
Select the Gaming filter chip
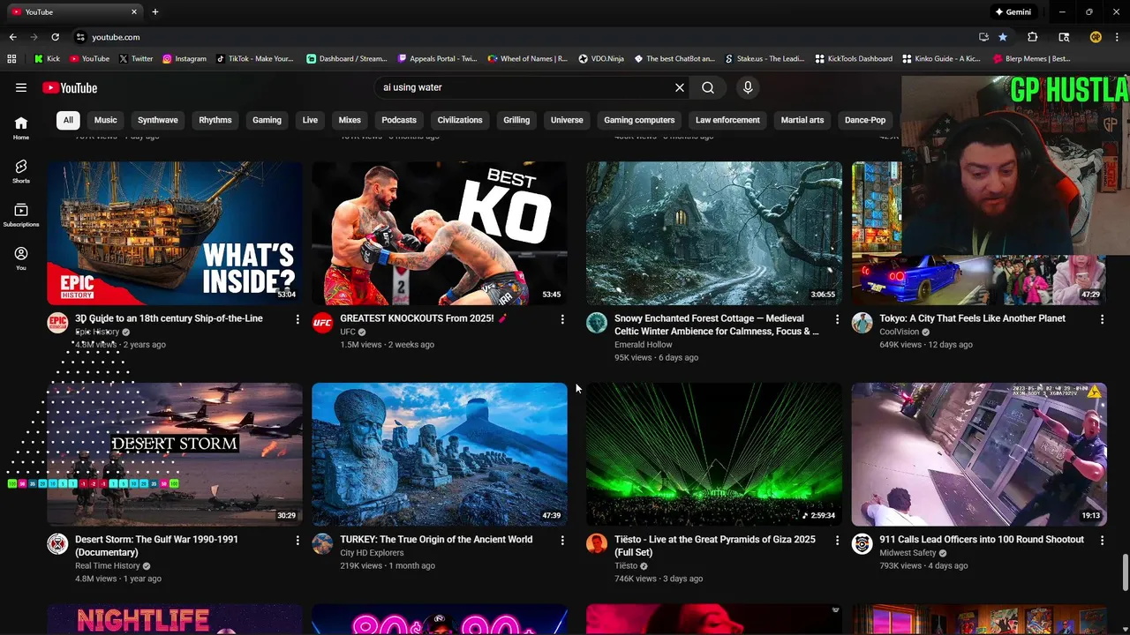click(267, 120)
